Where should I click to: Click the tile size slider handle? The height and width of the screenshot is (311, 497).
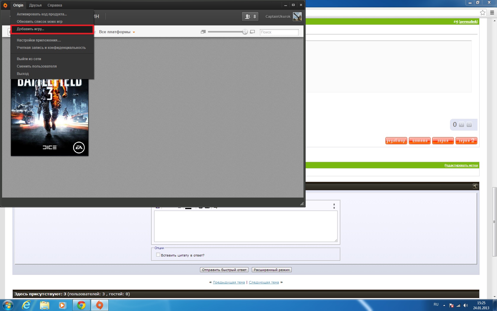pyautogui.click(x=245, y=32)
